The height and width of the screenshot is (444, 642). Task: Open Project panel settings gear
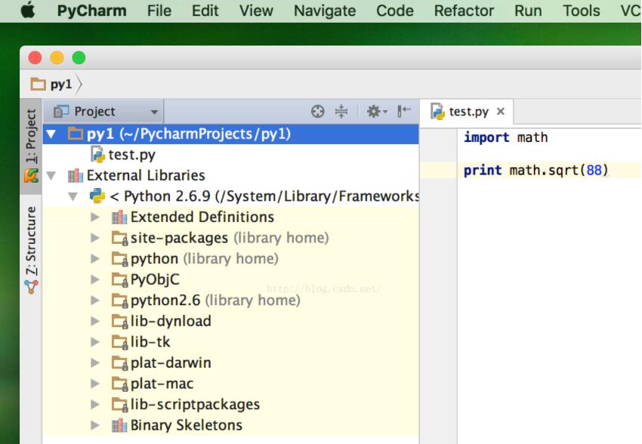coord(375,112)
